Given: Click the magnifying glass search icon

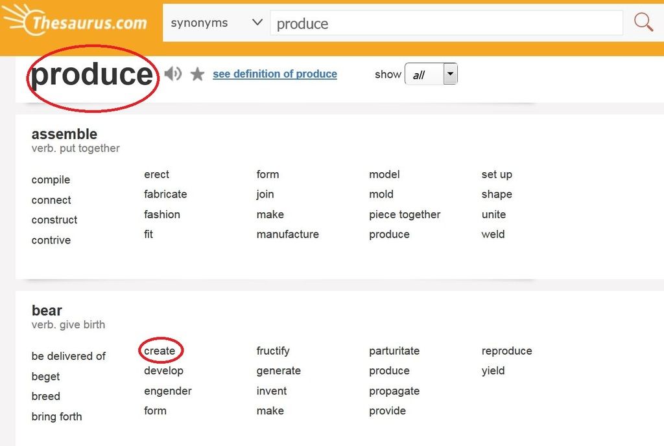Looking at the screenshot, I should click(x=643, y=23).
